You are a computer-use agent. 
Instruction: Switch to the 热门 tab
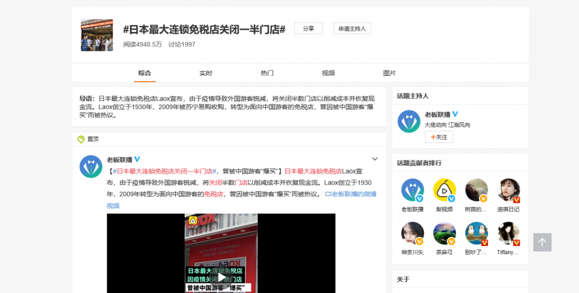click(267, 73)
